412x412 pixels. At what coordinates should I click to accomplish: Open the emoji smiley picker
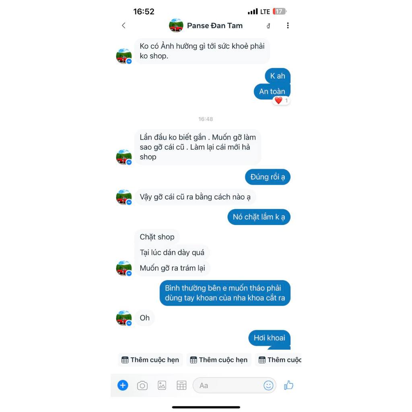(268, 385)
